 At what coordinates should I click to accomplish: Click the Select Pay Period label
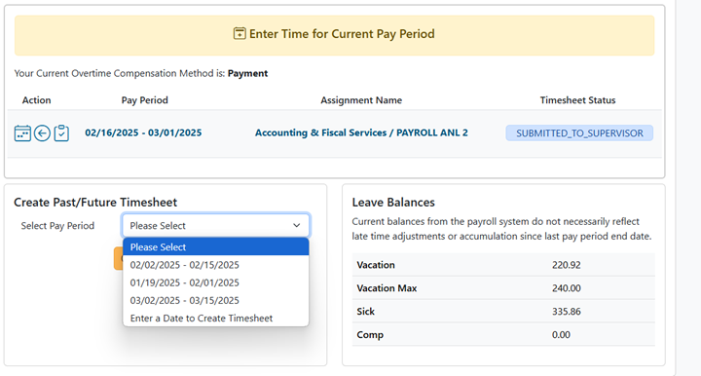[57, 225]
